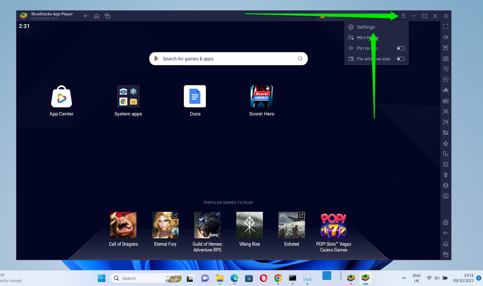Open the hamburger menu at the top
Viewport: 483px width, 286px height.
coord(403,16)
